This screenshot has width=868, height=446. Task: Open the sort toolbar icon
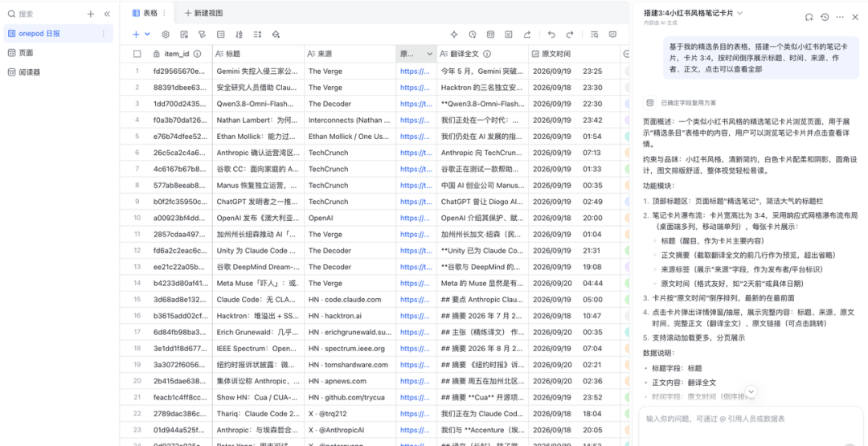click(x=239, y=35)
